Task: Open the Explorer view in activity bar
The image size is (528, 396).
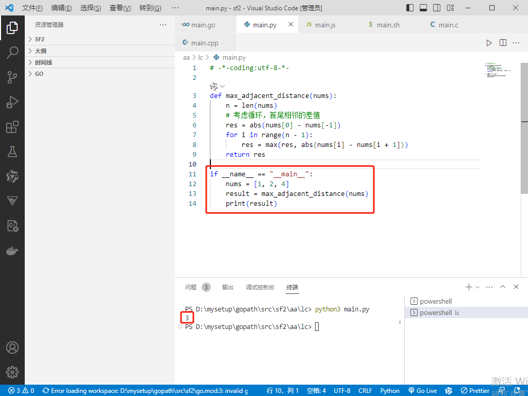Action: [12, 28]
